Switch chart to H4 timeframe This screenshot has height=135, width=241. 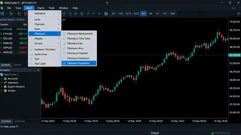[x=150, y=14]
